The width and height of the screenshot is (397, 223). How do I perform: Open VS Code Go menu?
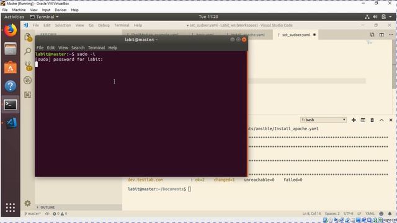point(91,25)
